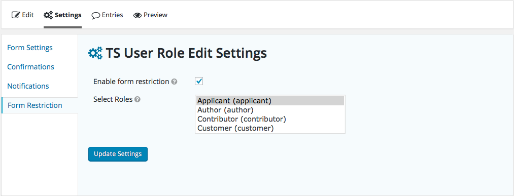
Task: Open help tooltip icon for Enable form restriction
Action: (175, 82)
